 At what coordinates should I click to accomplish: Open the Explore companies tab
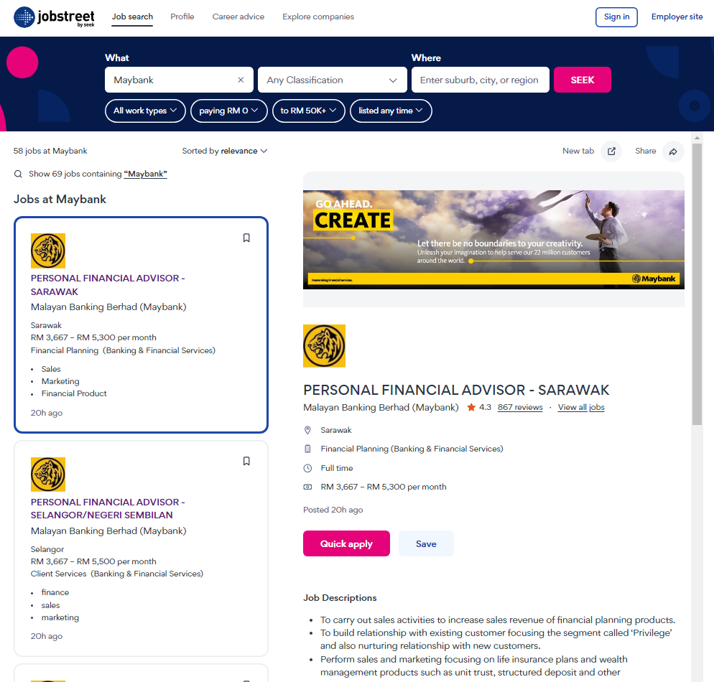[317, 17]
